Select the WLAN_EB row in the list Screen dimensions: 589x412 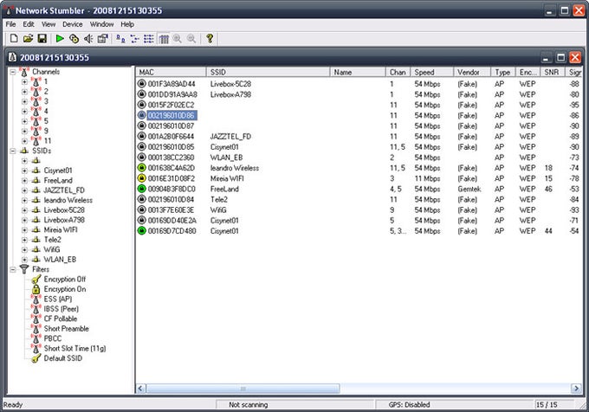point(359,158)
